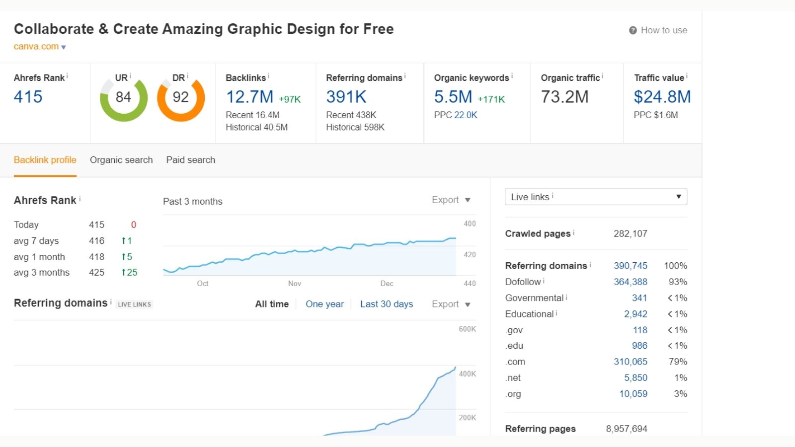The width and height of the screenshot is (795, 447).
Task: Open the 12.7M backlinks number link
Action: pyautogui.click(x=249, y=97)
